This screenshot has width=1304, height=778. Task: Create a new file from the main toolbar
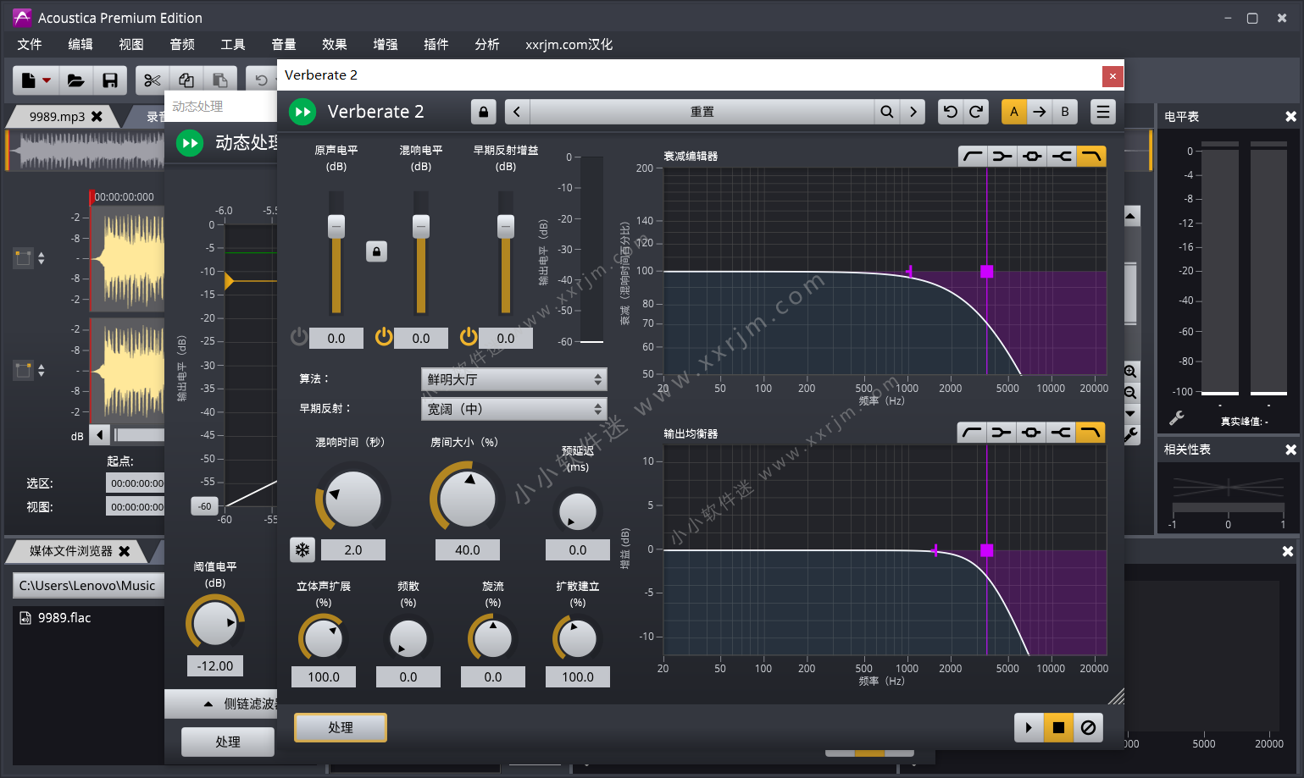coord(29,80)
